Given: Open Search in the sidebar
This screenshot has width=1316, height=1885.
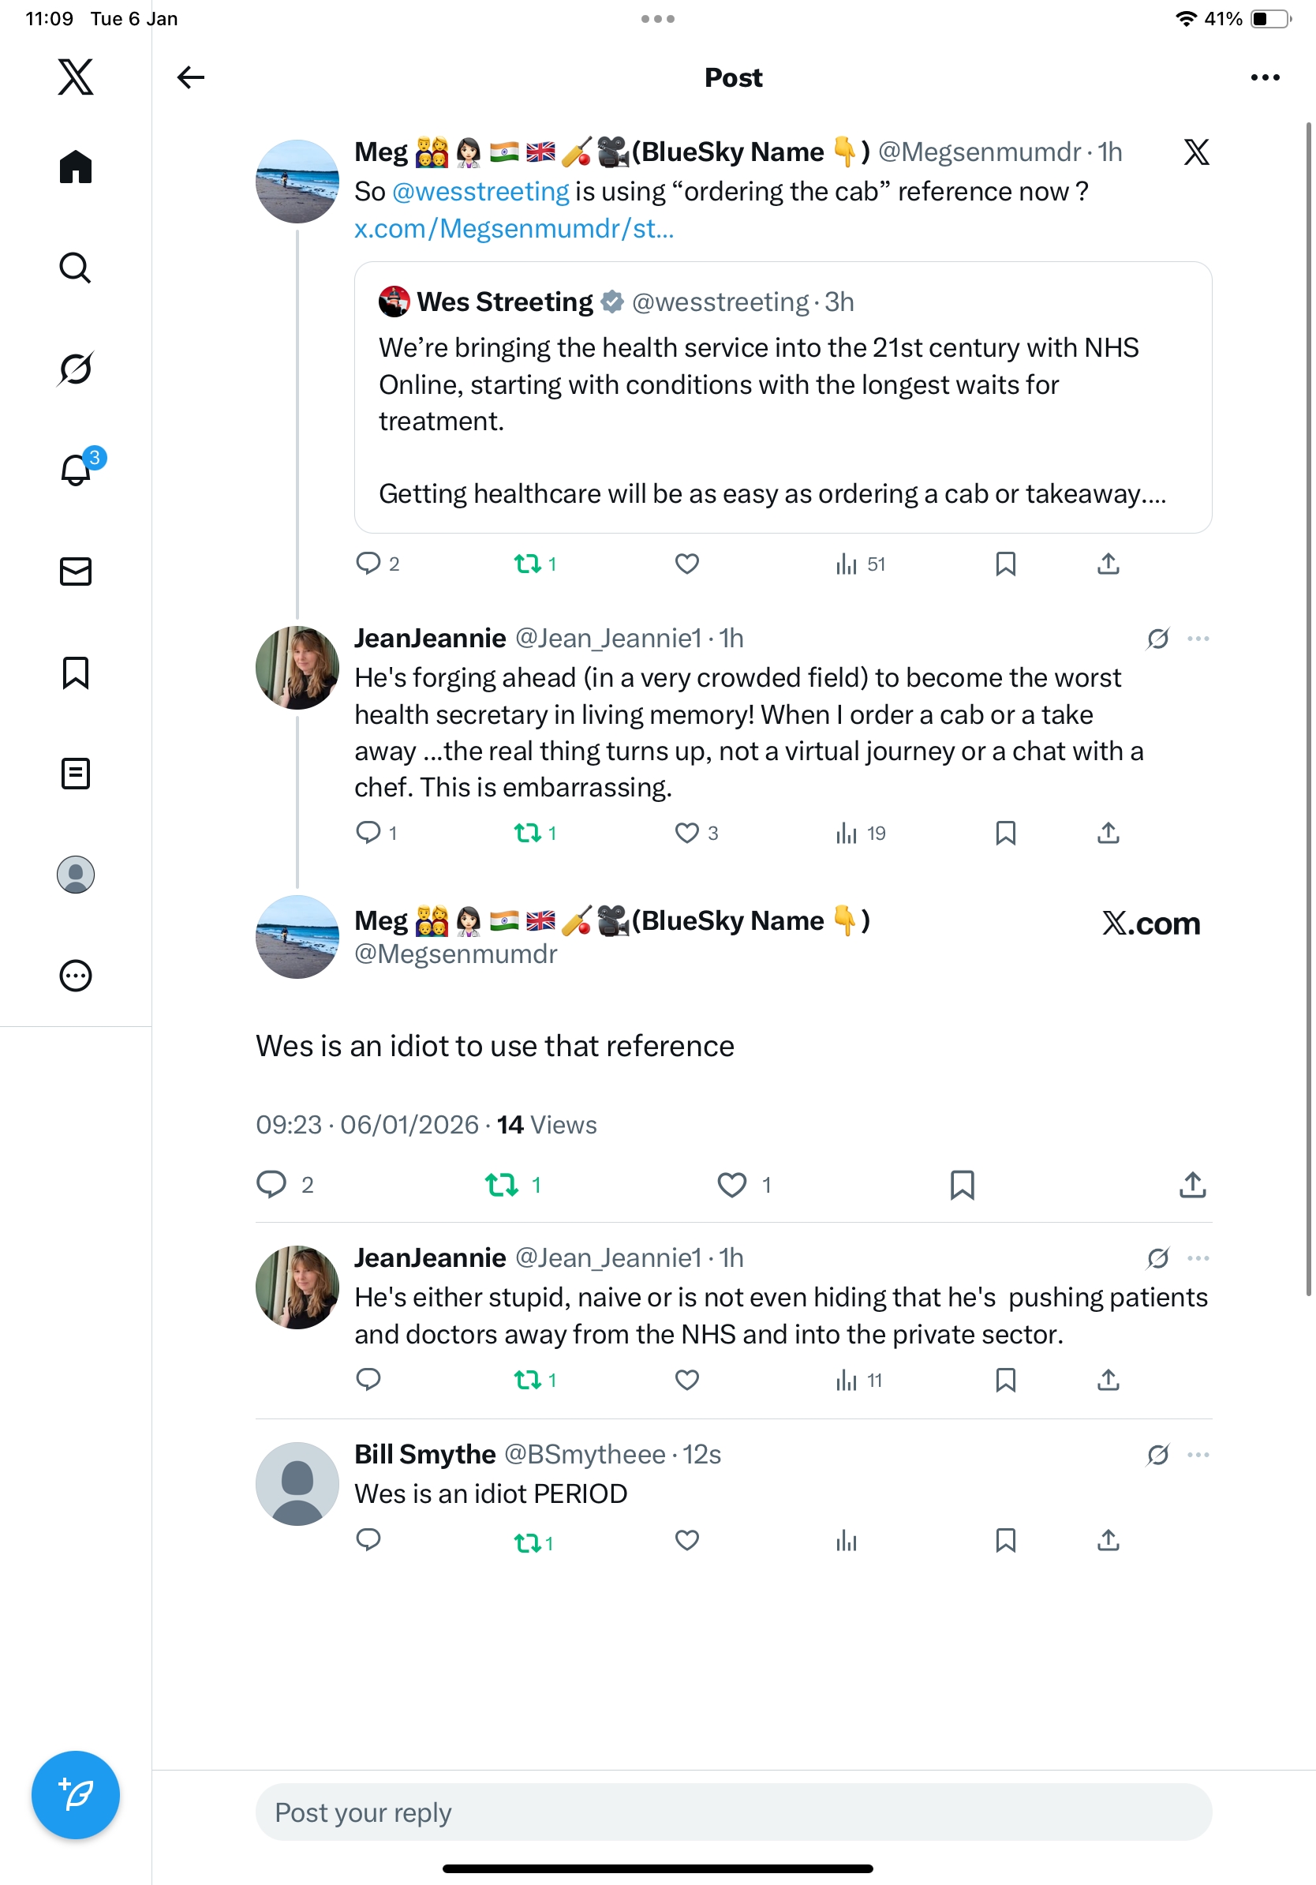Looking at the screenshot, I should click(76, 268).
